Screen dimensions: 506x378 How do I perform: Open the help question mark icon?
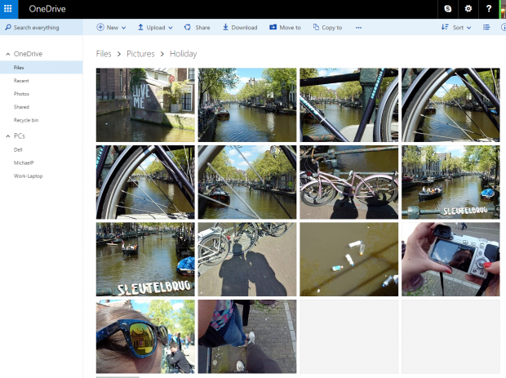pos(489,9)
